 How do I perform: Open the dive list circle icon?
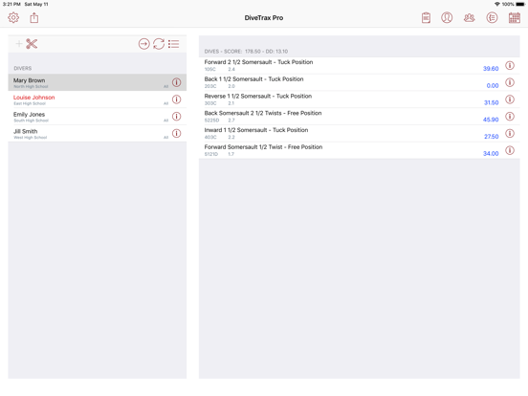pyautogui.click(x=492, y=17)
